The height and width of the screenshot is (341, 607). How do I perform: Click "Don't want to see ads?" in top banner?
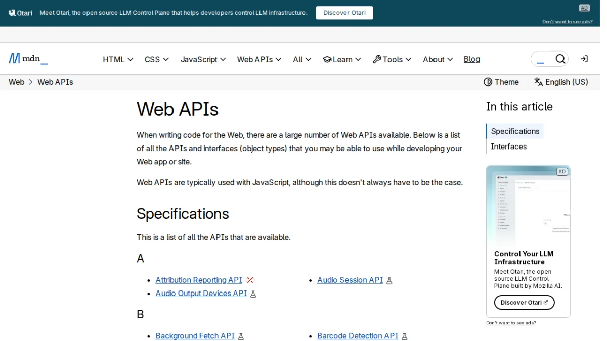pos(568,22)
